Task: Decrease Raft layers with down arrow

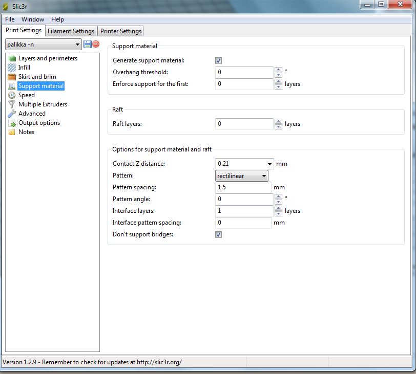Action: coord(278,127)
